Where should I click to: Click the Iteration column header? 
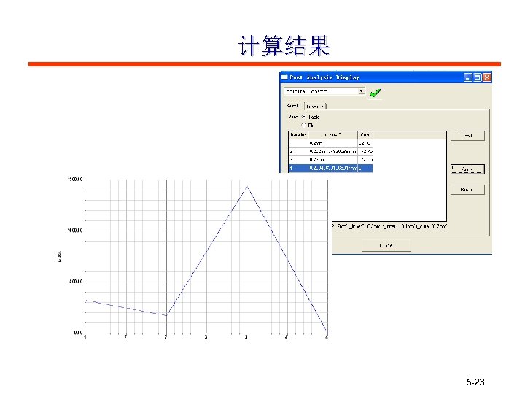click(298, 135)
